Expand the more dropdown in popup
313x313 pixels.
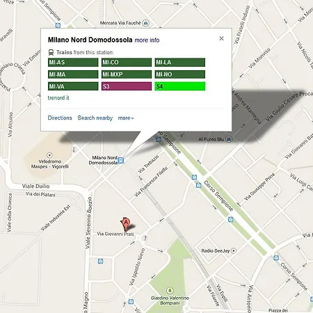pos(126,118)
